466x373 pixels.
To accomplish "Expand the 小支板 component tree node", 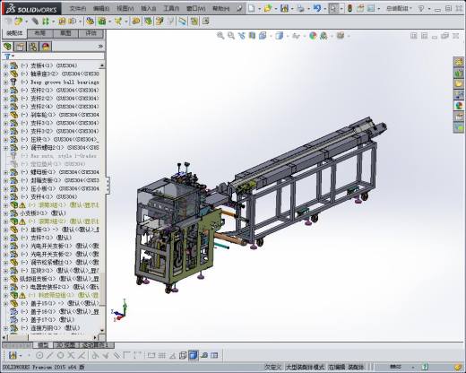I will (5, 213).
